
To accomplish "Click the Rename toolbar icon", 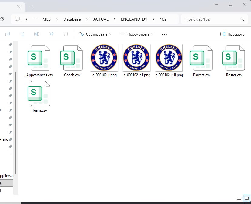I will tap(37, 34).
